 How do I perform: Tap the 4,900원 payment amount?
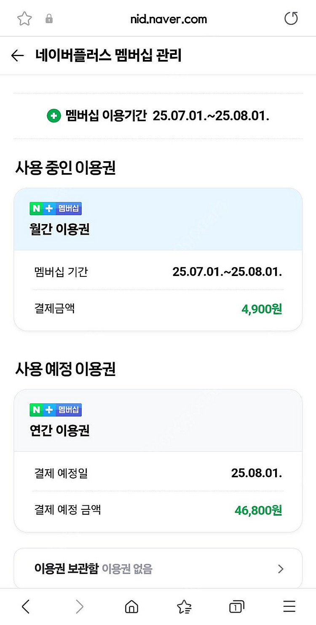pos(262,309)
